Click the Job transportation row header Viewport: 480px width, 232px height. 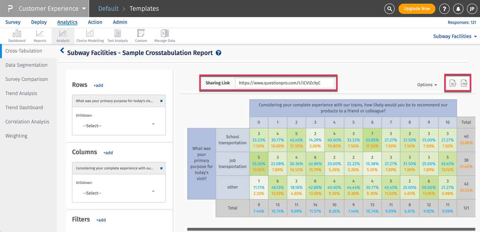point(233,164)
